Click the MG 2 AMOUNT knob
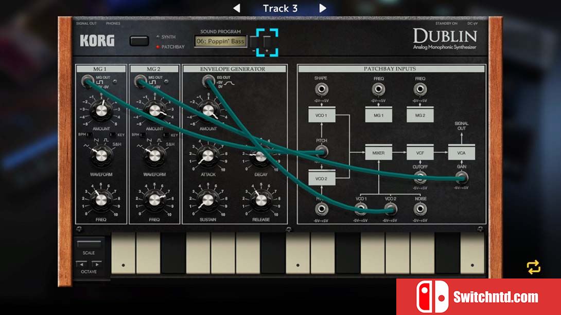The width and height of the screenshot is (561, 315). pos(155,110)
